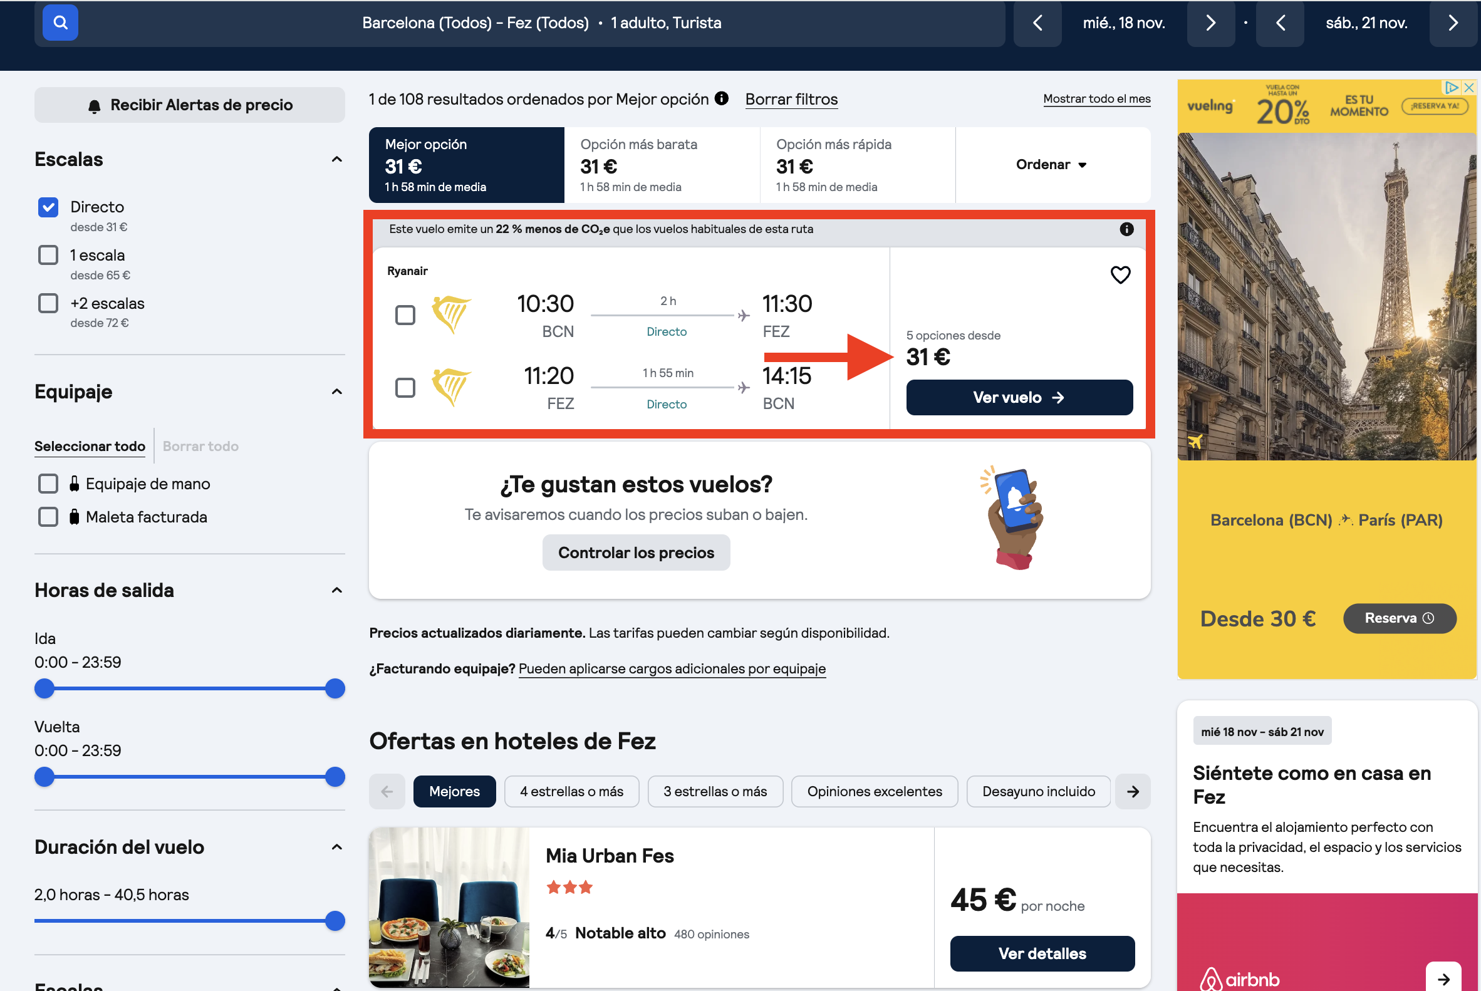Open the Ordenar sort dropdown
Viewport: 1481px width, 991px height.
click(x=1052, y=165)
